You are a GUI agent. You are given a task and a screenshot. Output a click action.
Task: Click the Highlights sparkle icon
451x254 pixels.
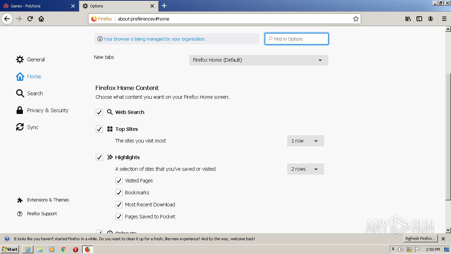coord(110,157)
